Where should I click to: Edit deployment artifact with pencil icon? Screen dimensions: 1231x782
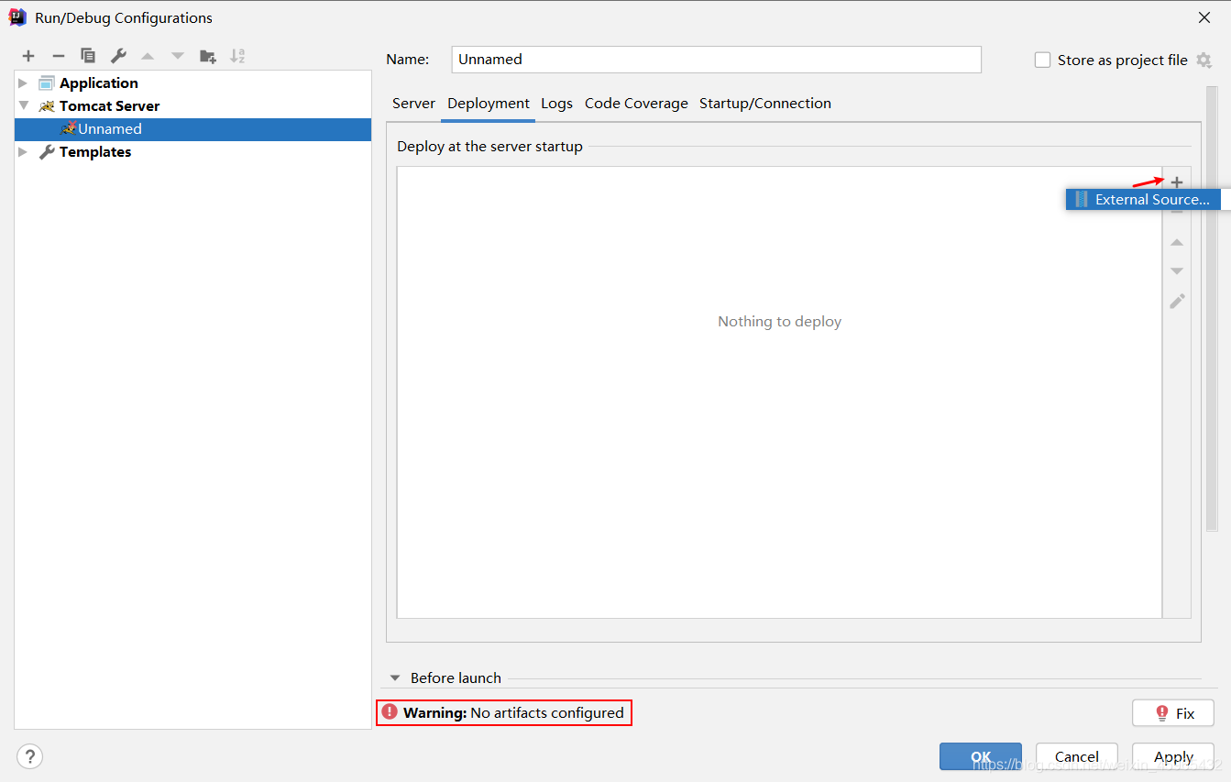(x=1176, y=301)
